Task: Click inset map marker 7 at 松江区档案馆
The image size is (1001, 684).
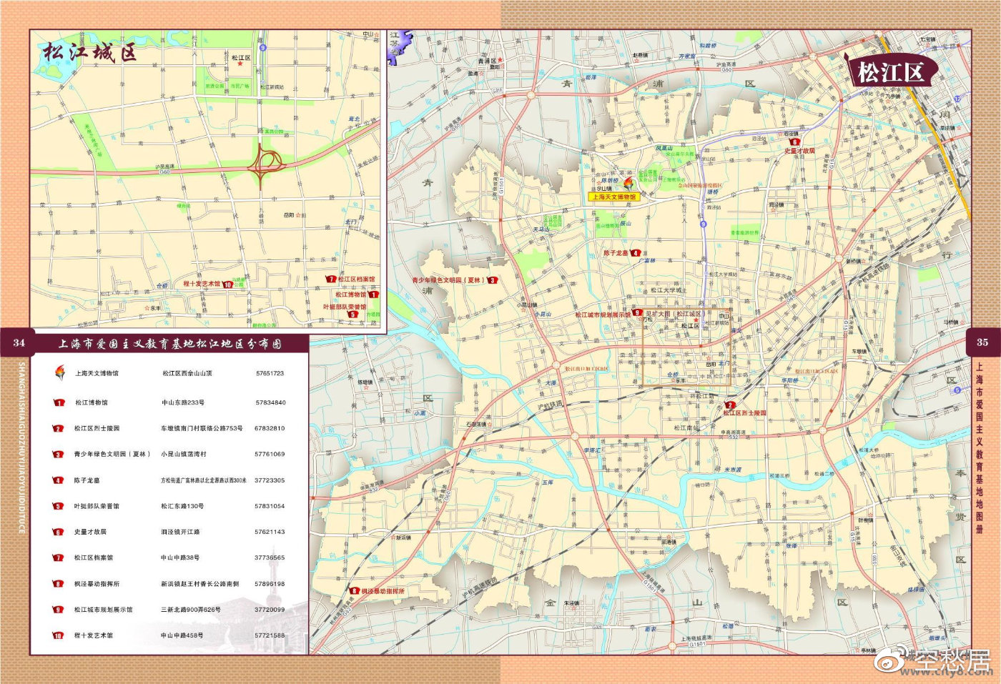Action: point(331,279)
